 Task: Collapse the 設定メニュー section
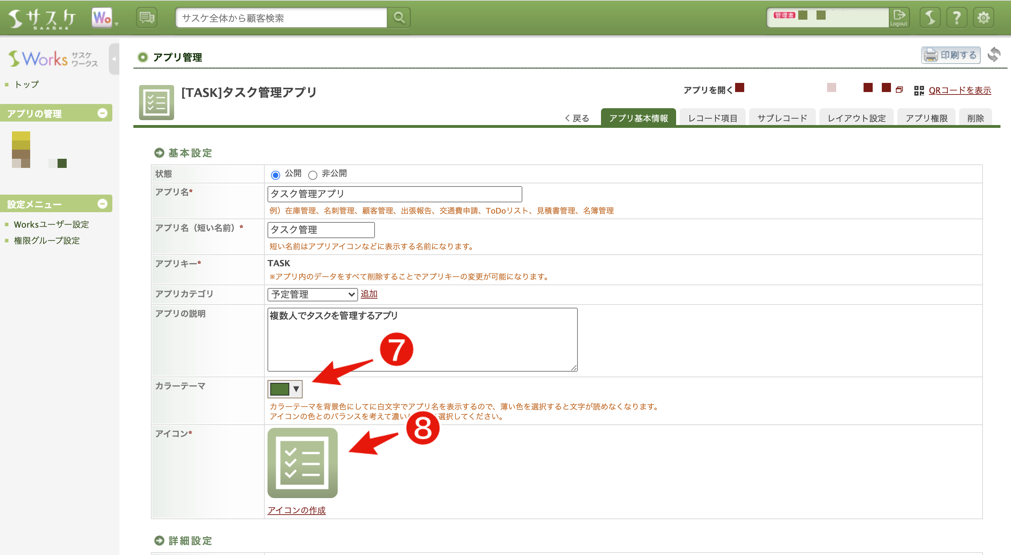click(x=103, y=203)
